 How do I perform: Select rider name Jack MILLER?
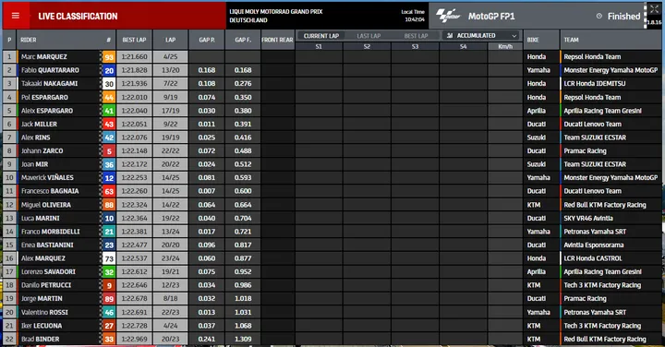(39, 125)
